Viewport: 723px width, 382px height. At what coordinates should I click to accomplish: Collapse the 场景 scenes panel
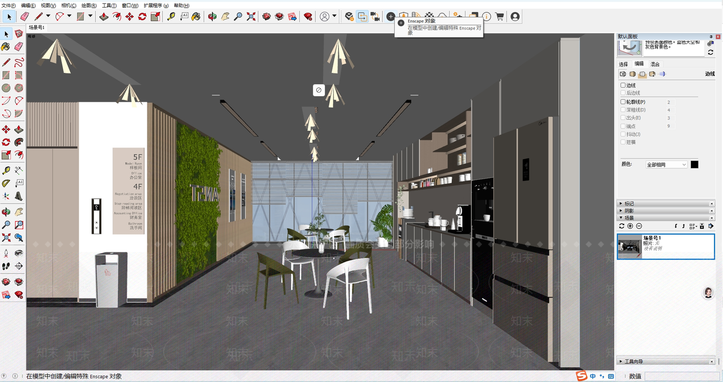point(666,218)
